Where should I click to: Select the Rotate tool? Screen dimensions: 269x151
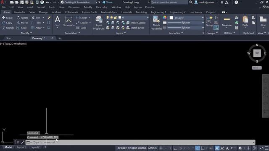pos(22,18)
